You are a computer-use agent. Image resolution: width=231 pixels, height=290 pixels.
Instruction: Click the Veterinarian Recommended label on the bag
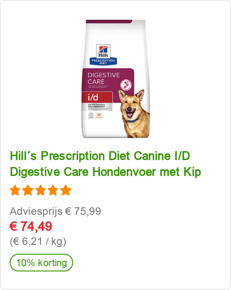click(97, 106)
